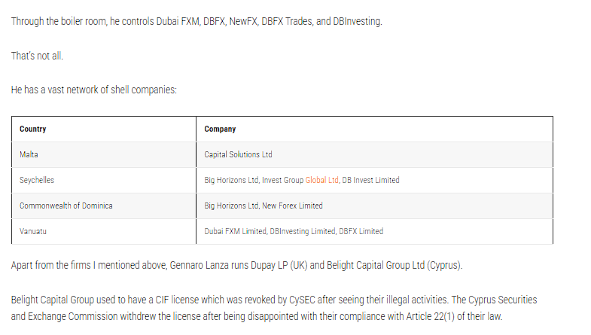
Task: Click DB Invest Limited text
Action: point(370,180)
